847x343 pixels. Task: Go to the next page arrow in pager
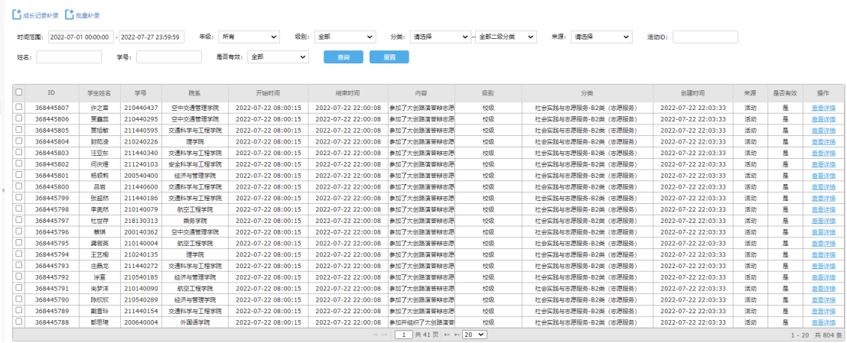447,335
